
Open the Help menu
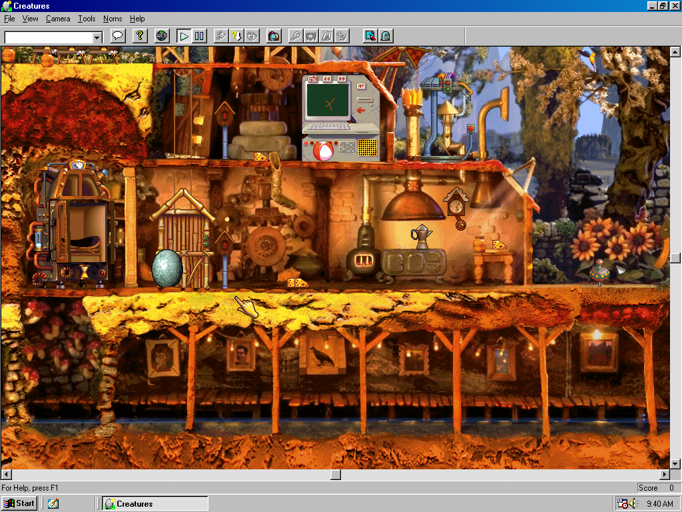coord(137,19)
